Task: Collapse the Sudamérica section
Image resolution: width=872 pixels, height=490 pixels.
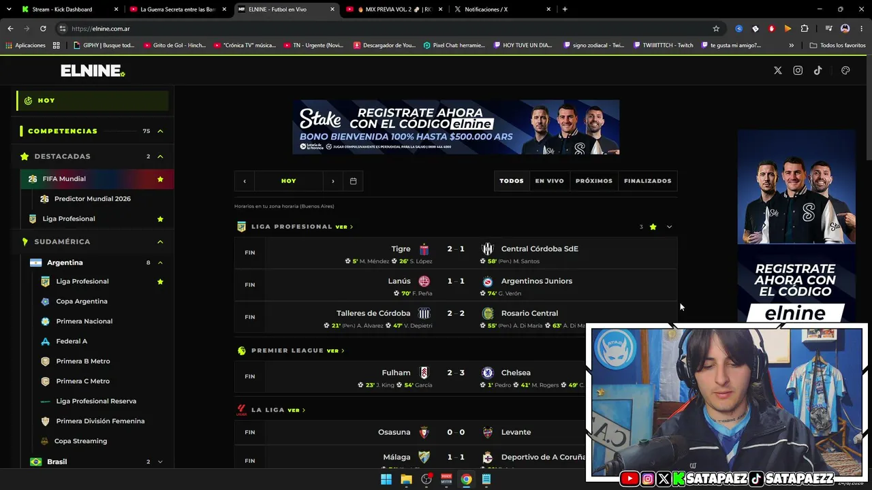Action: [x=160, y=242]
